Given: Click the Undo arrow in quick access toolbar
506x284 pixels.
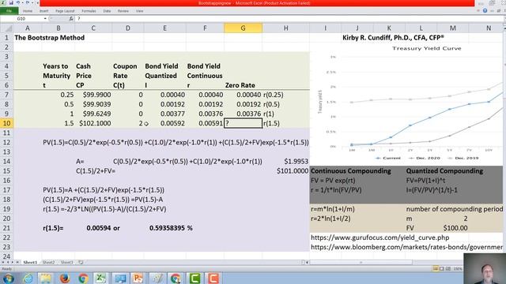Looking at the screenshot, I should [x=18, y=3].
